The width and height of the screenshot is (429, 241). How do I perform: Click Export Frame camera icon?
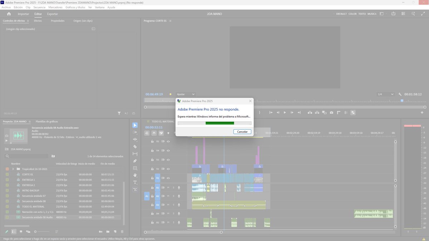(x=331, y=112)
